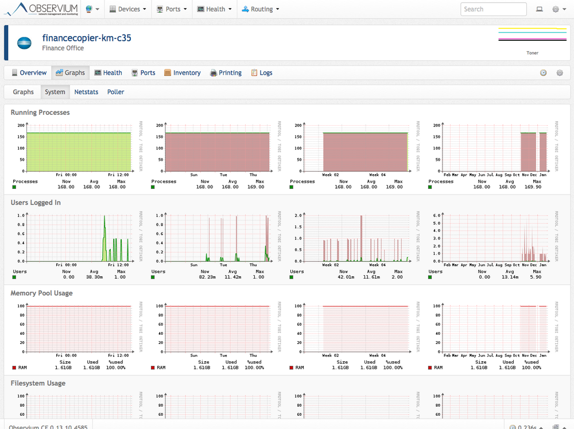Select the Netstats sub-tab
This screenshot has height=429, width=574.
pyautogui.click(x=86, y=92)
